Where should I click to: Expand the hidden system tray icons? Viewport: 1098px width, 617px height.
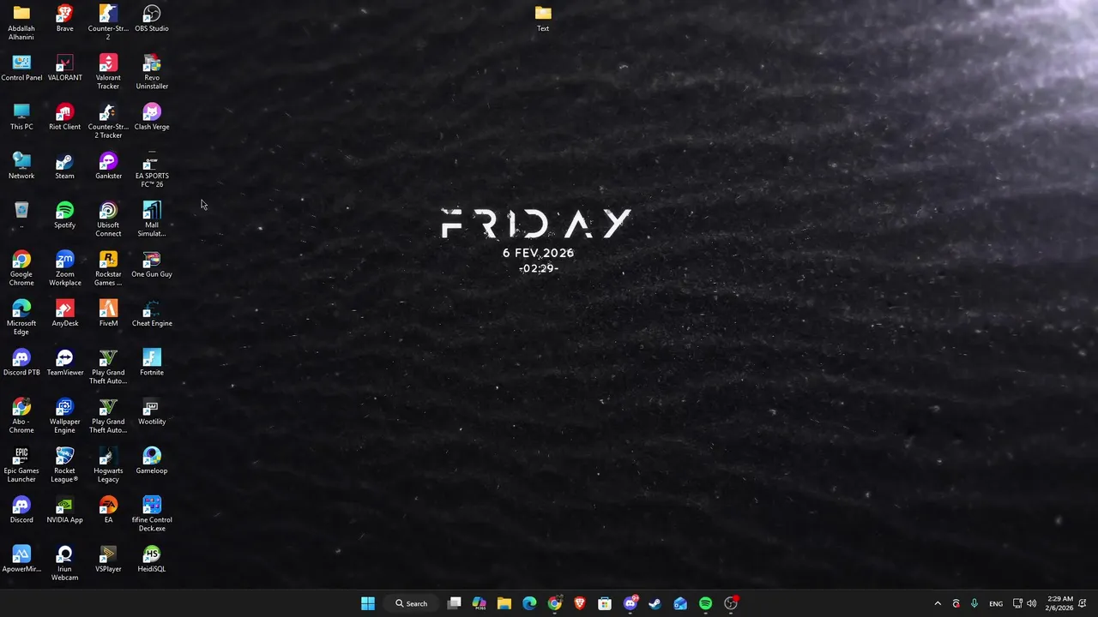(x=938, y=603)
